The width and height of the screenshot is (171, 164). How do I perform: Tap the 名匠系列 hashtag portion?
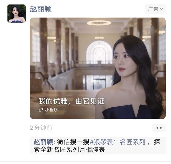coord(133,142)
